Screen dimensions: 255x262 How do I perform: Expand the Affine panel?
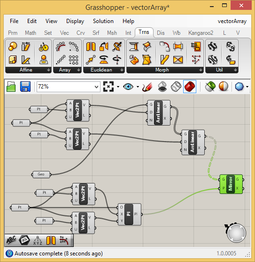pyautogui.click(x=48, y=70)
